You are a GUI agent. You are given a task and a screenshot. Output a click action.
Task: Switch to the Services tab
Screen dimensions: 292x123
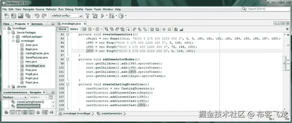click(x=37, y=24)
